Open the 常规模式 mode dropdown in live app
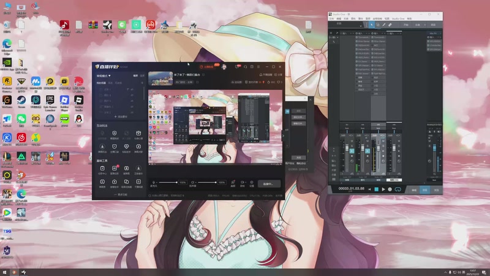 (104, 75)
